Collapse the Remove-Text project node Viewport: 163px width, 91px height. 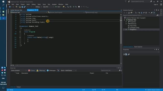pos(125,20)
